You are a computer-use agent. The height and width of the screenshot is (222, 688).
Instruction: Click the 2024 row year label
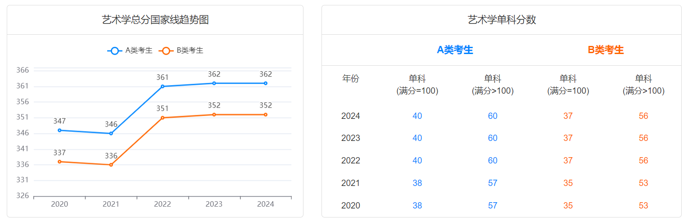pyautogui.click(x=351, y=116)
